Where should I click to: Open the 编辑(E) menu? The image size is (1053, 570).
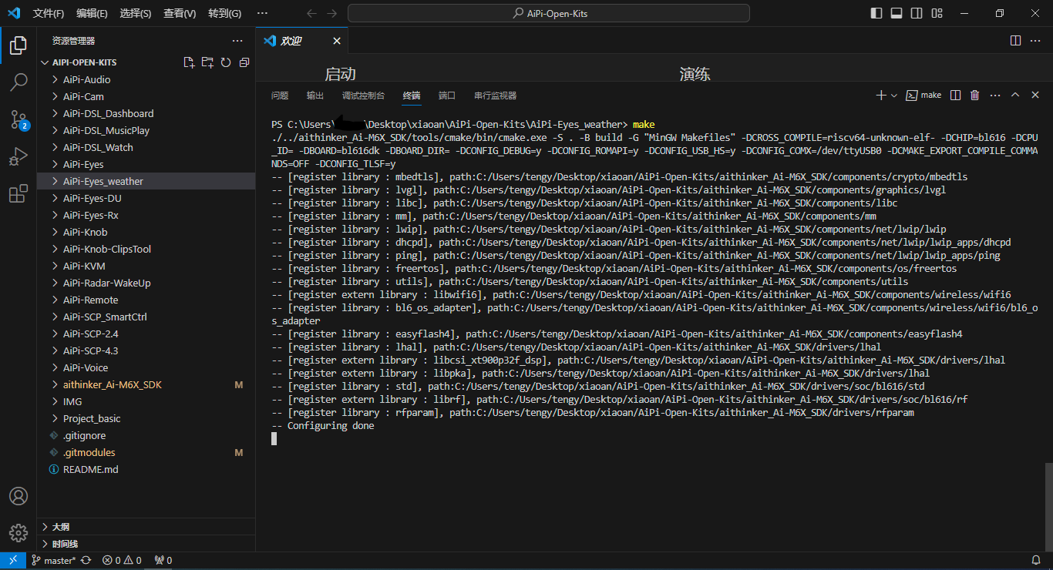tap(93, 13)
